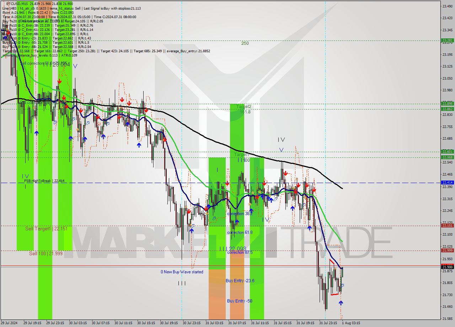Click the '1 Aug 03:15' time label
The width and height of the screenshot is (455, 327).
coord(351,323)
